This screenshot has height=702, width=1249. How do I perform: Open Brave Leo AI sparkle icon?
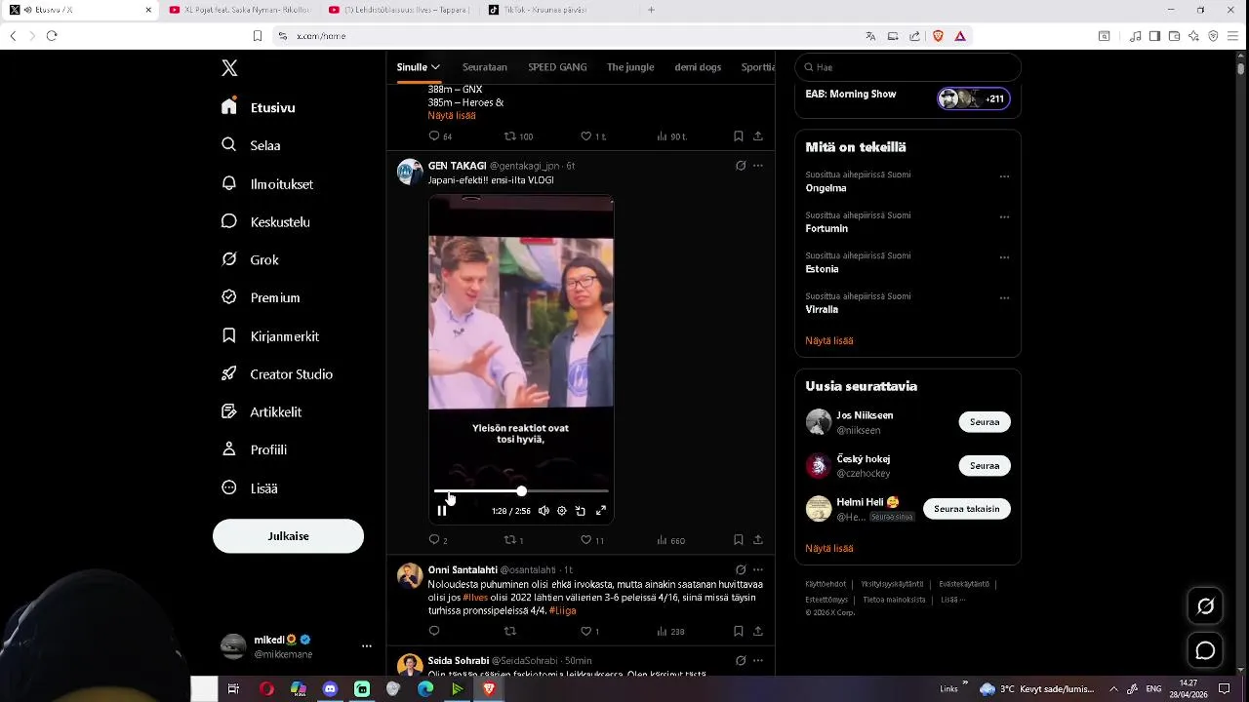(x=1193, y=36)
